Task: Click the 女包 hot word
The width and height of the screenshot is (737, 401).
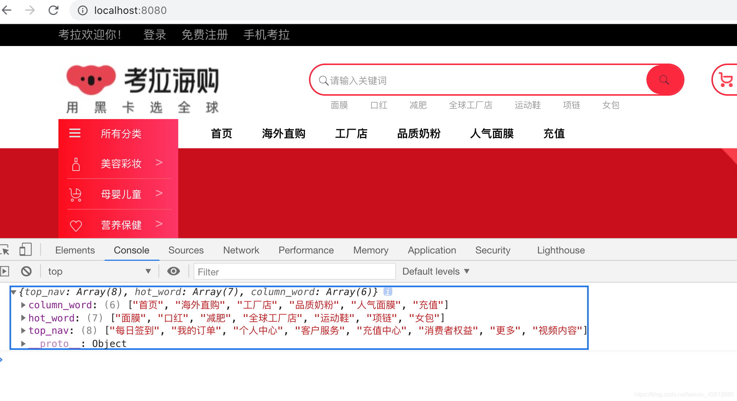Action: [611, 105]
